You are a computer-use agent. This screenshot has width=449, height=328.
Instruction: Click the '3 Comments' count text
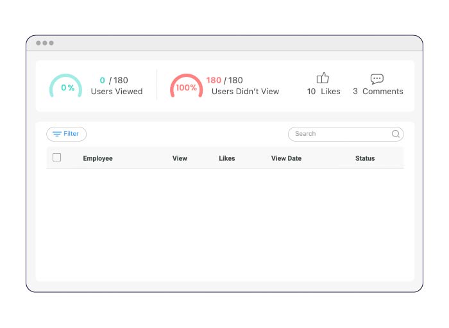(x=378, y=92)
